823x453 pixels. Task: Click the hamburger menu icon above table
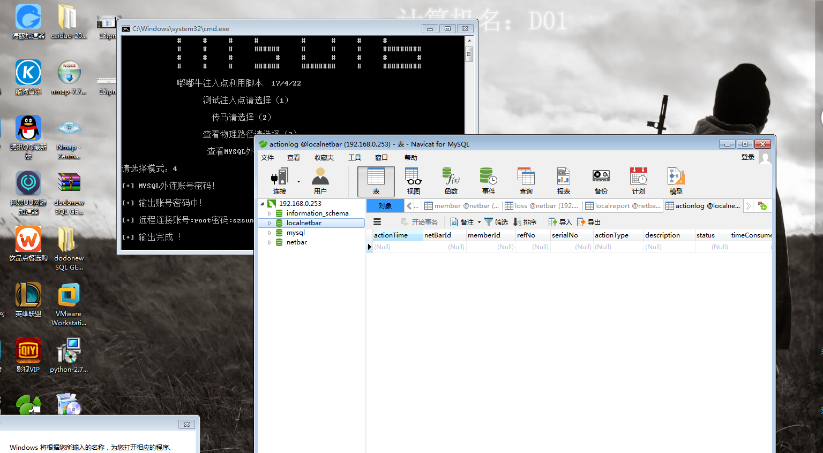coord(377,222)
